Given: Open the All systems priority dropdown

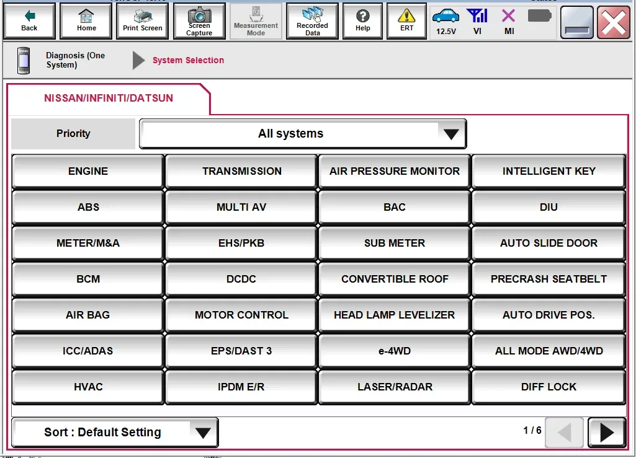Looking at the screenshot, I should 303,134.
